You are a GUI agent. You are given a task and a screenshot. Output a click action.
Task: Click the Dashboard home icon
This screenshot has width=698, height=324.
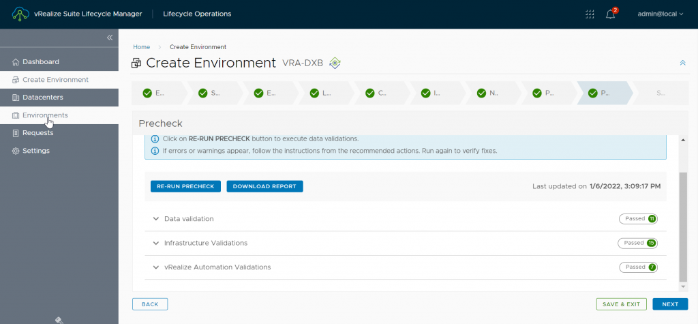[x=16, y=61]
